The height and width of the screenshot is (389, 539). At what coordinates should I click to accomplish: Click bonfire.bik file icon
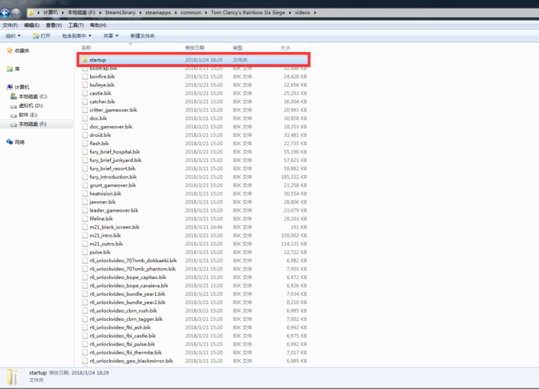coord(85,76)
